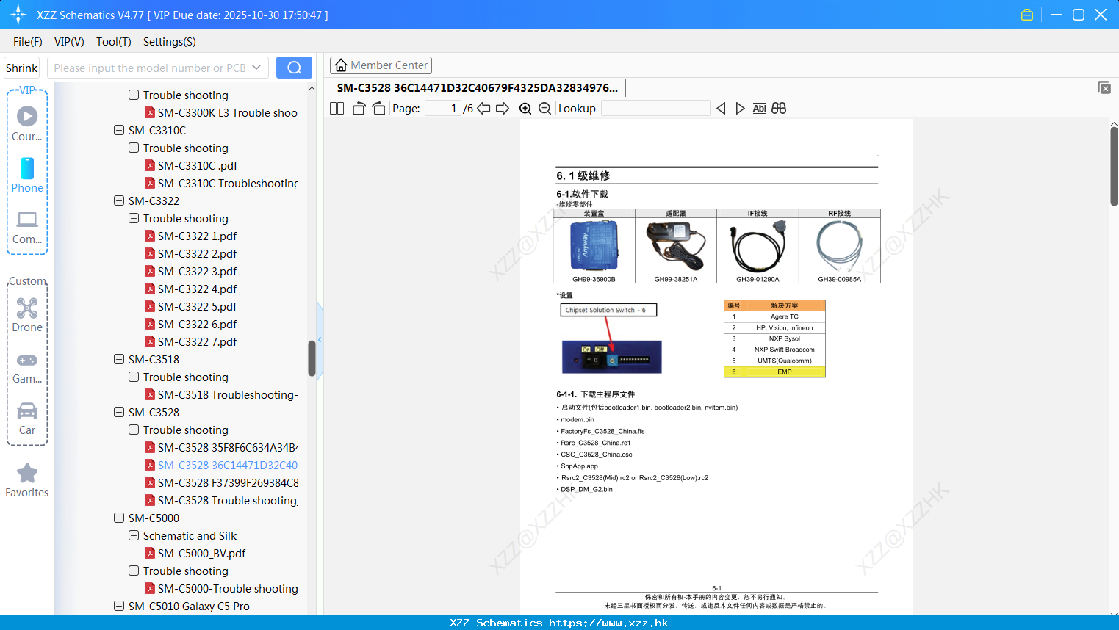This screenshot has width=1119, height=630.
Task: Click the tree panel scrollbar thumb
Action: (x=312, y=358)
